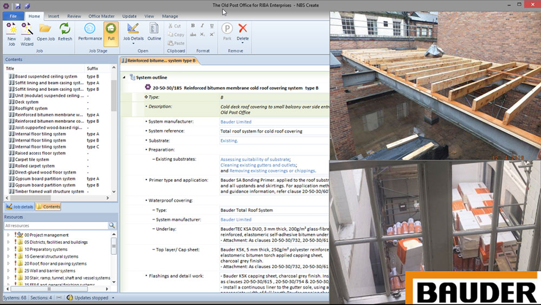This screenshot has height=305, width=541.
Task: Switch to Contents panel tab
Action: click(48, 207)
